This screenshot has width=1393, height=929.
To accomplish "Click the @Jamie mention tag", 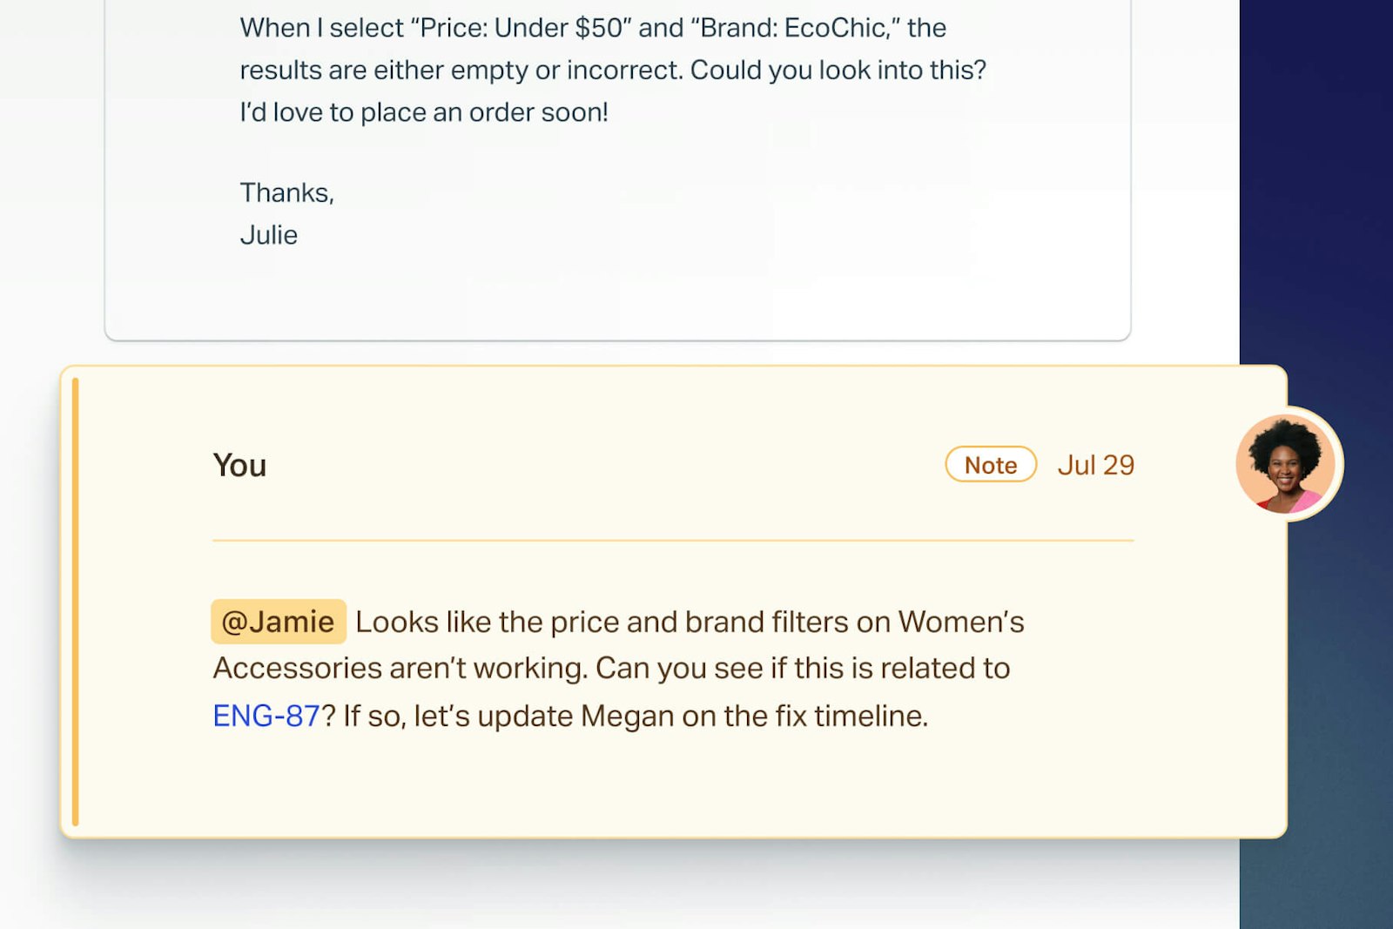I will [x=278, y=622].
